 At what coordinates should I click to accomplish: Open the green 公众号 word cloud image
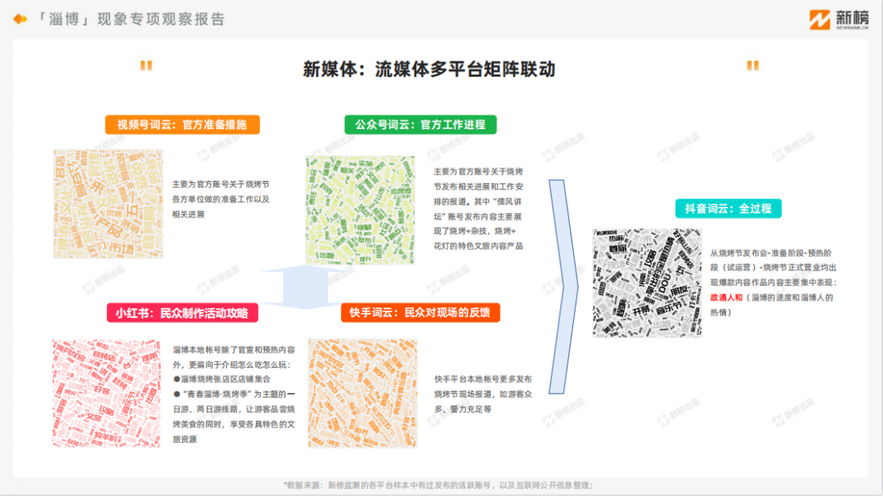(361, 211)
